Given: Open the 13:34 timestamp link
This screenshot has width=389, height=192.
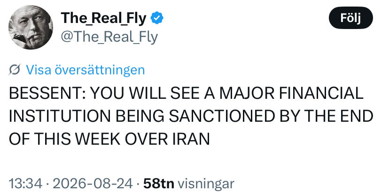Looking at the screenshot, I should pyautogui.click(x=25, y=184).
